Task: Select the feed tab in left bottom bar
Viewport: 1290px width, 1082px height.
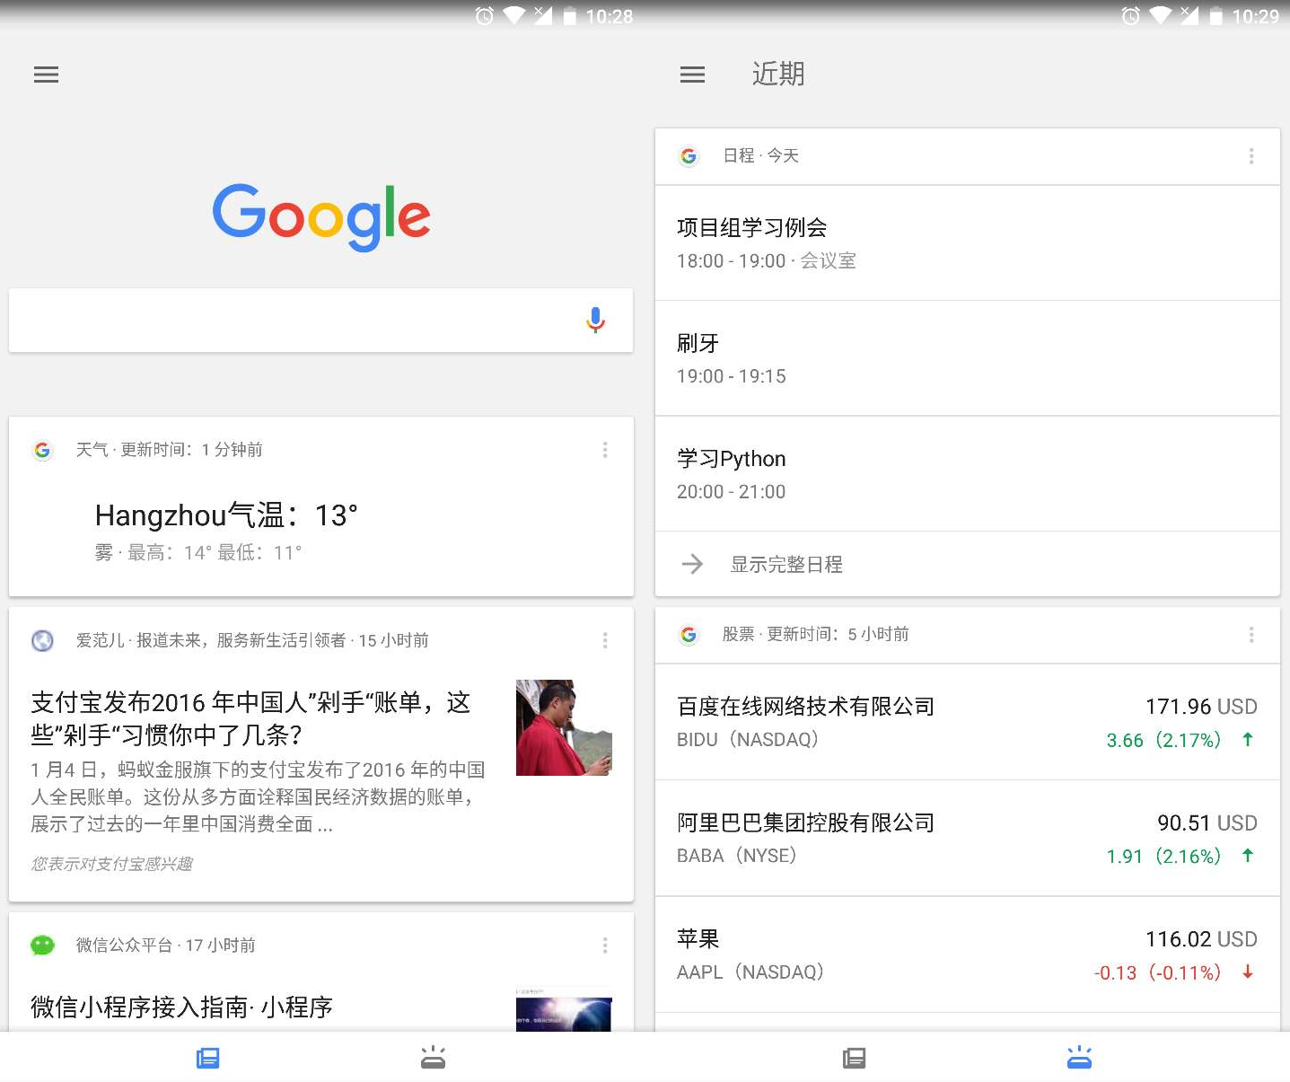Action: [208, 1058]
